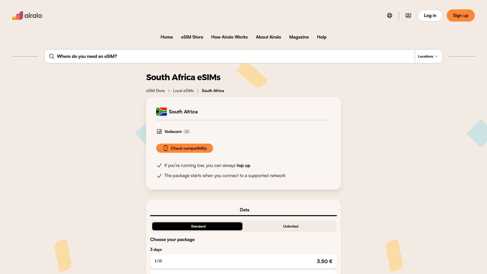Click the Airalo logo

27,15
